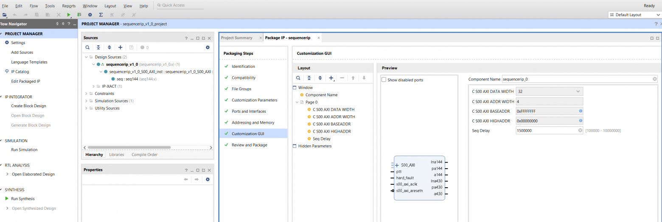
Task: Collapse all in Sources panel toolbar
Action: [98, 47]
